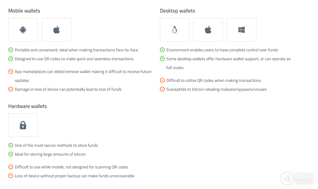Click plus icon beside 'One of the most secure'
This screenshot has height=189, width=318.
point(11,145)
